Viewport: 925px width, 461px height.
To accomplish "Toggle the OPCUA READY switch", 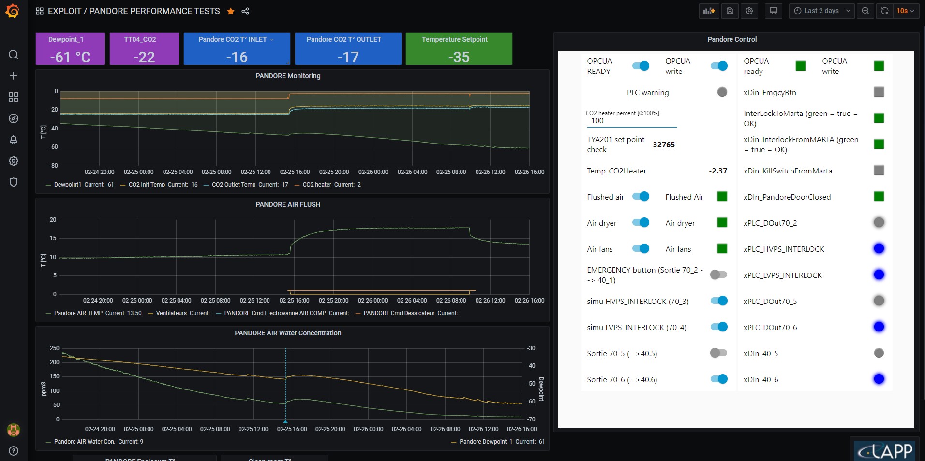I will (641, 66).
